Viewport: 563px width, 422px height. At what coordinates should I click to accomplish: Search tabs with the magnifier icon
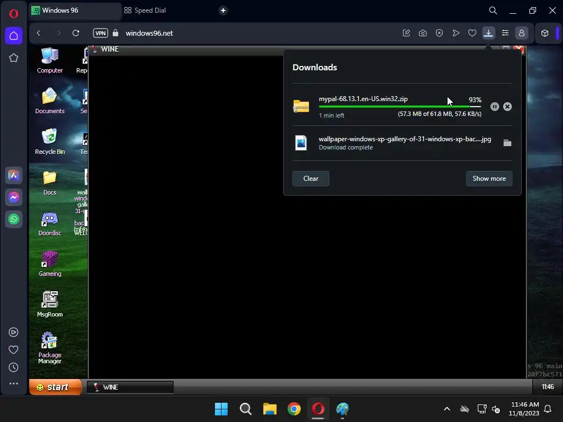pyautogui.click(x=493, y=11)
